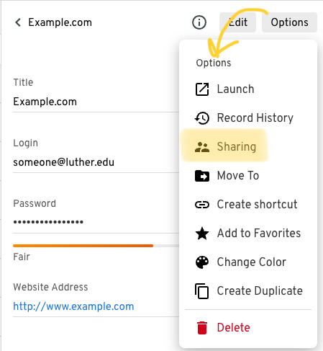Choose Record History menu entry

tap(248, 118)
